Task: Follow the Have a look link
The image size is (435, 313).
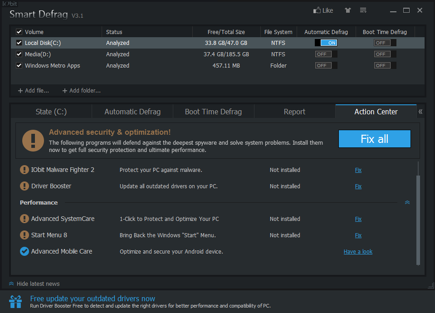Action: (358, 252)
